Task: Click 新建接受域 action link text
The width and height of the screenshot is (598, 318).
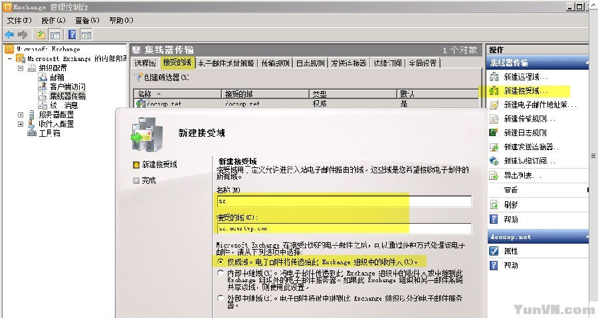Action: (x=526, y=91)
